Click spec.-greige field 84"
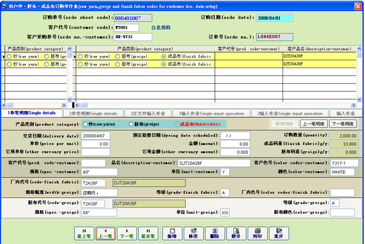The image size is (365, 244). click(99, 212)
